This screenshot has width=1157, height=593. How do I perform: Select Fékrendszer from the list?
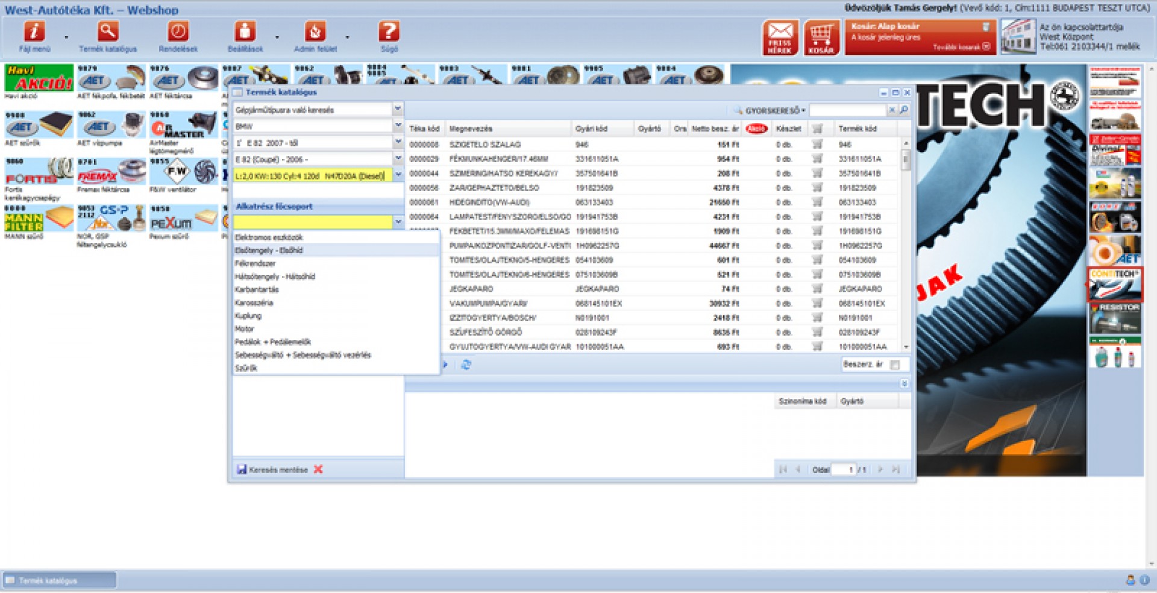coord(336,263)
